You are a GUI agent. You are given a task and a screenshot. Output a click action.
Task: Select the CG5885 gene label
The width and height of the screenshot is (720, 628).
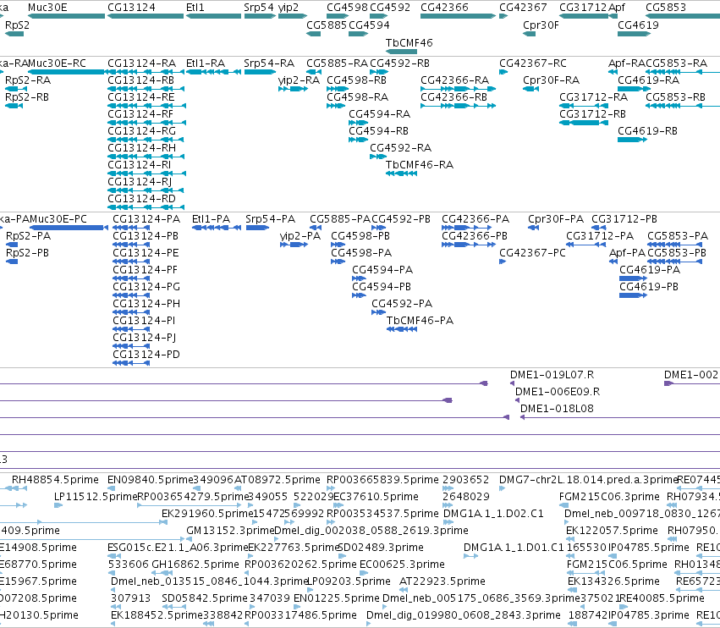327,25
